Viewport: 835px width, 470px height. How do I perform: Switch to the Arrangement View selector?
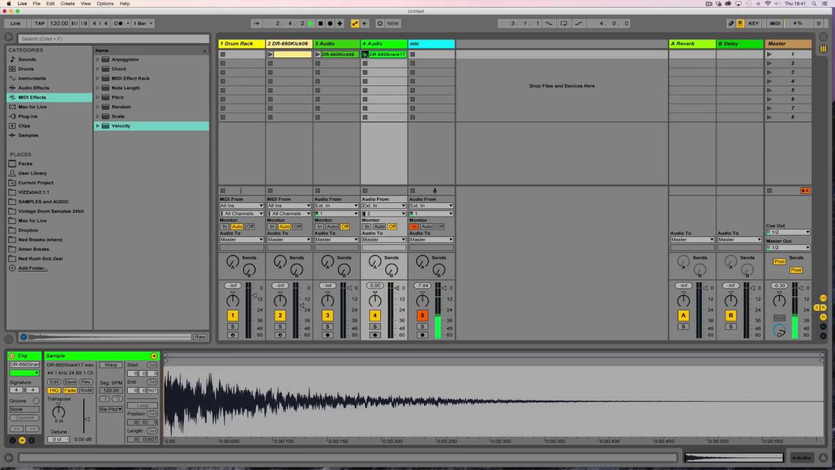(x=823, y=39)
